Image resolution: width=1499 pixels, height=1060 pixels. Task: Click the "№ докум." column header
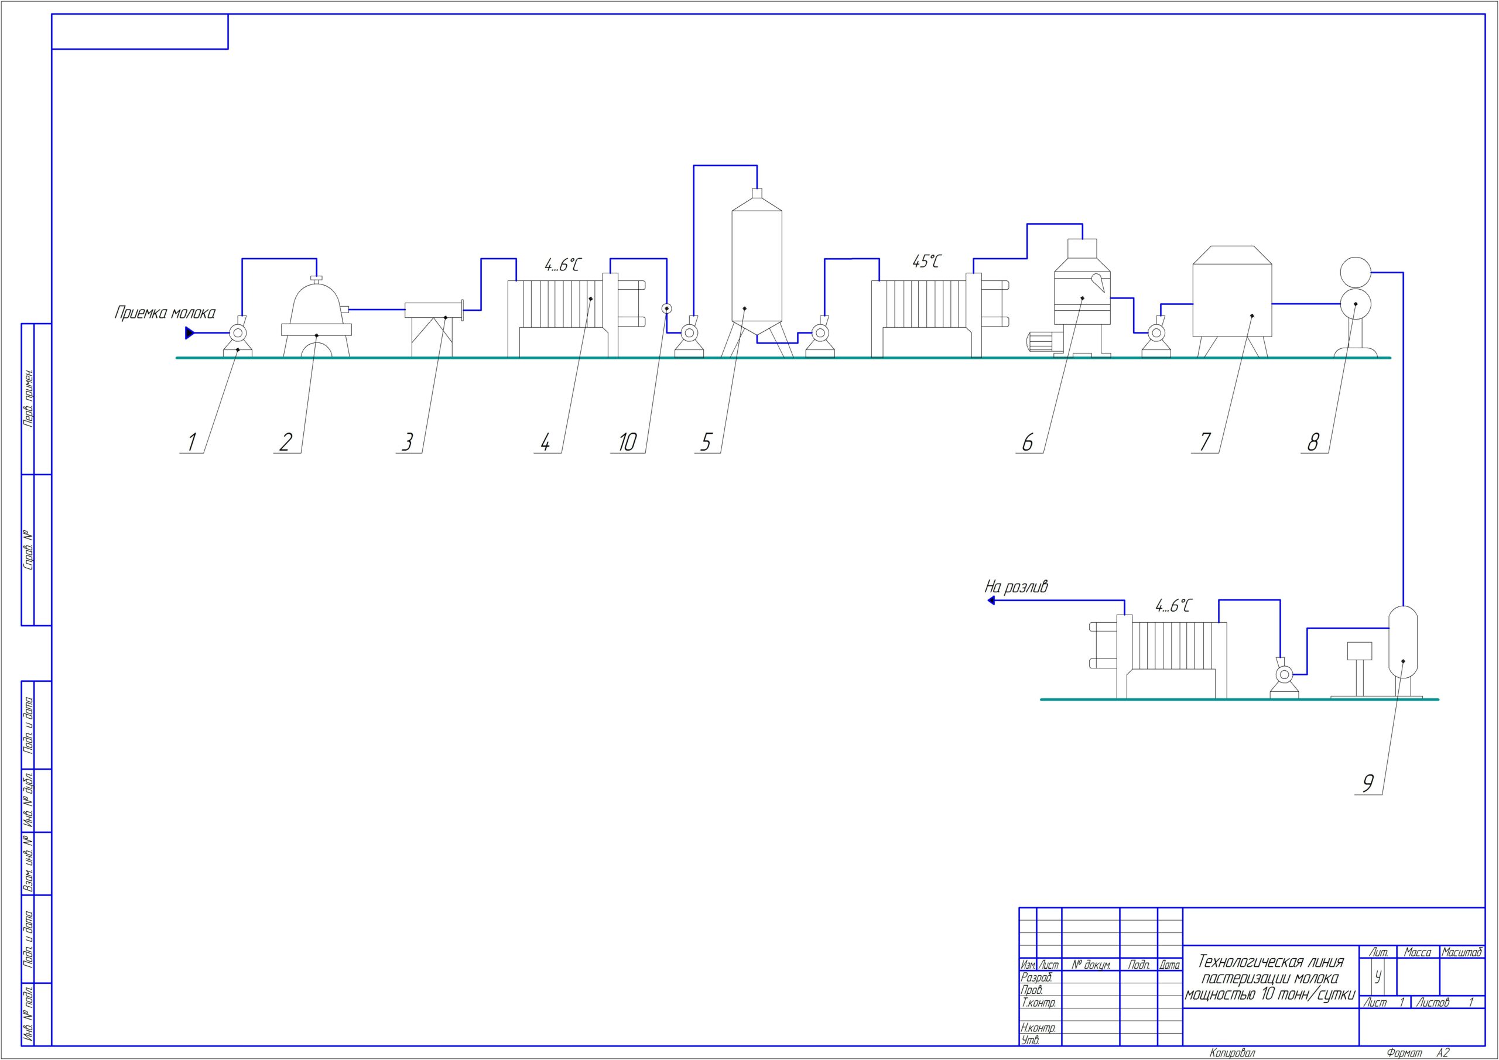[x=1091, y=965]
